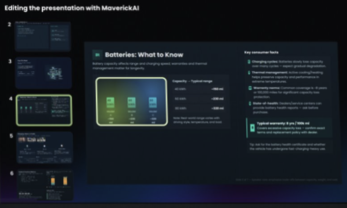Open slide 6 thumbnail with bar chart
Image resolution: width=347 pixels, height=208 pixels.
pos(45,185)
